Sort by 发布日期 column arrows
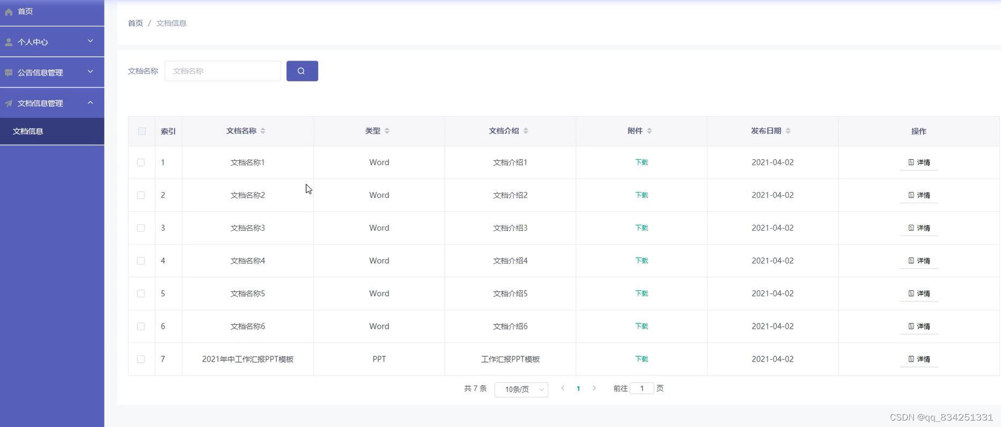1001x427 pixels. click(x=788, y=131)
